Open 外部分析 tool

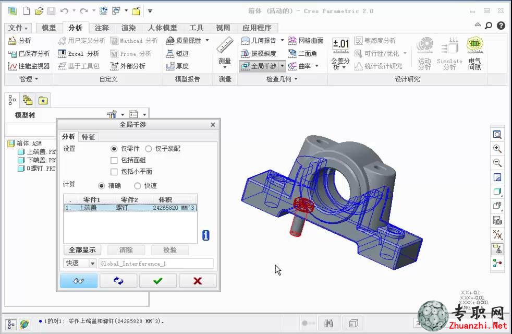(128, 66)
